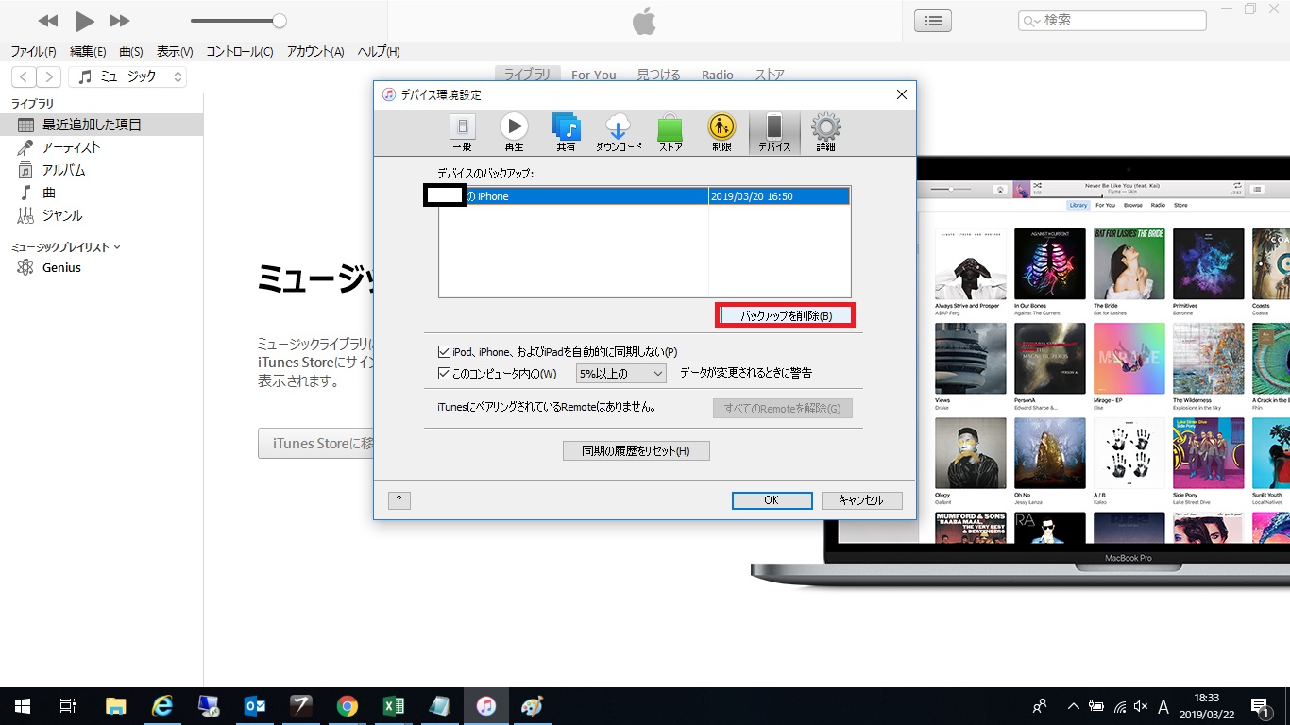Click the iTunes next track button
The image size is (1290, 725).
click(x=120, y=21)
